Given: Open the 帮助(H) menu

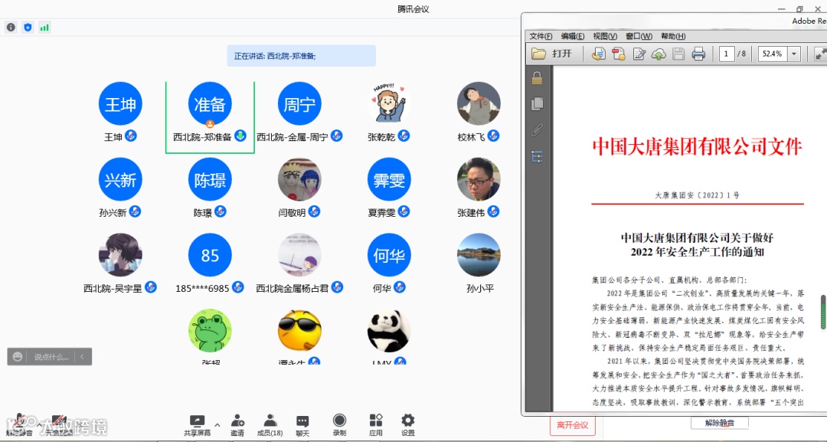Looking at the screenshot, I should (x=673, y=37).
